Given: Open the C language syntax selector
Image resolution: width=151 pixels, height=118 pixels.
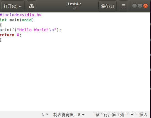Looking at the screenshot, I should click(45, 114).
